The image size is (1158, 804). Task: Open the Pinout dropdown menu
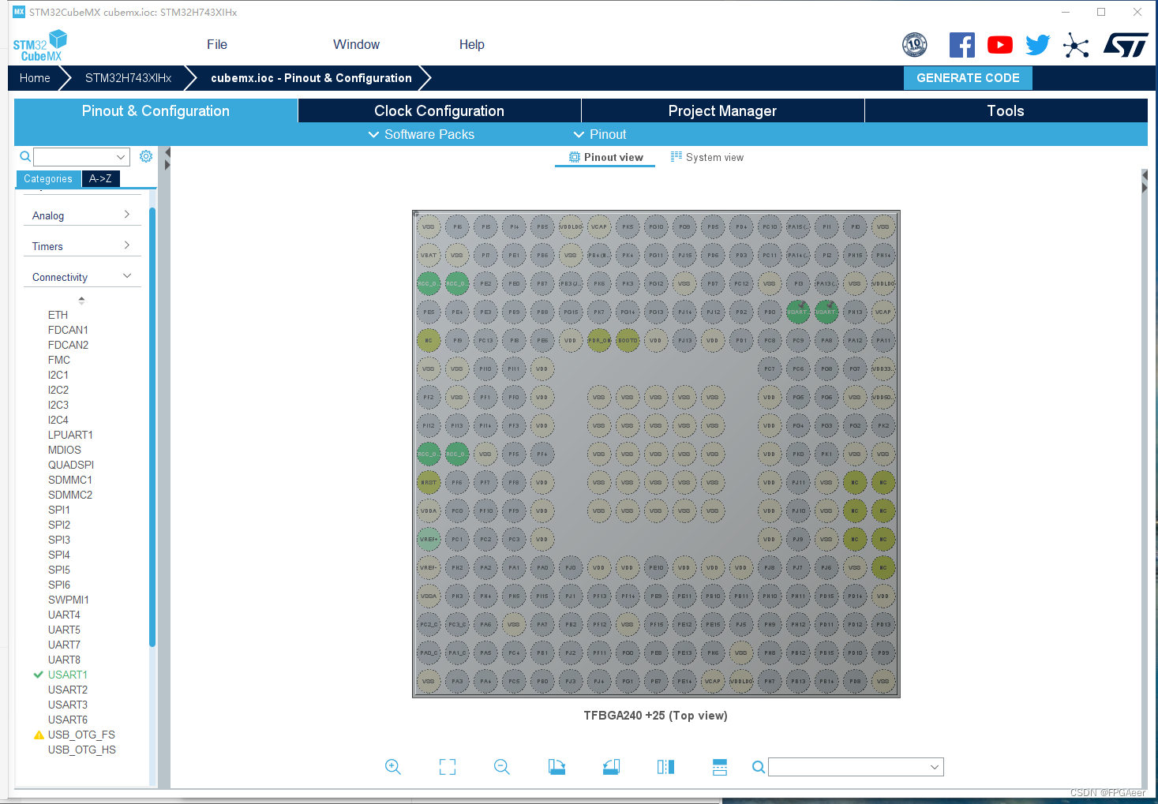coord(600,135)
